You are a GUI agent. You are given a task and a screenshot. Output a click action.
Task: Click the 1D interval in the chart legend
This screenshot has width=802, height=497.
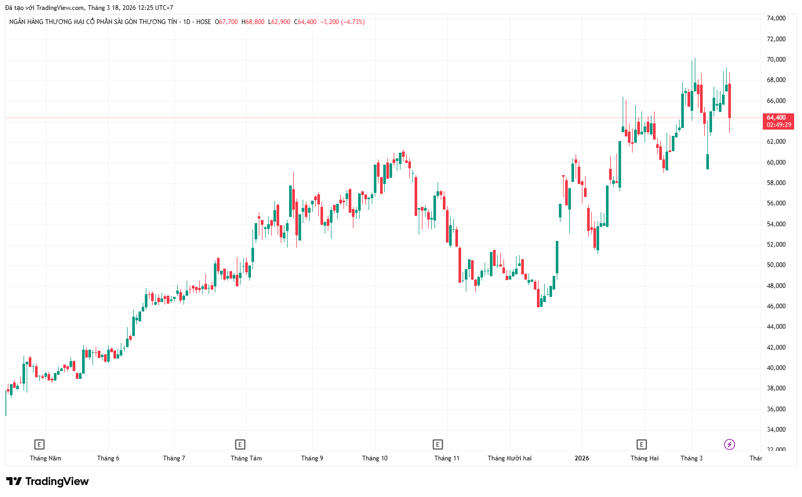pos(187,22)
